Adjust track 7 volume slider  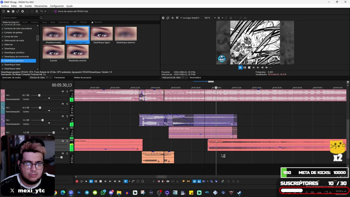[x=39, y=95]
